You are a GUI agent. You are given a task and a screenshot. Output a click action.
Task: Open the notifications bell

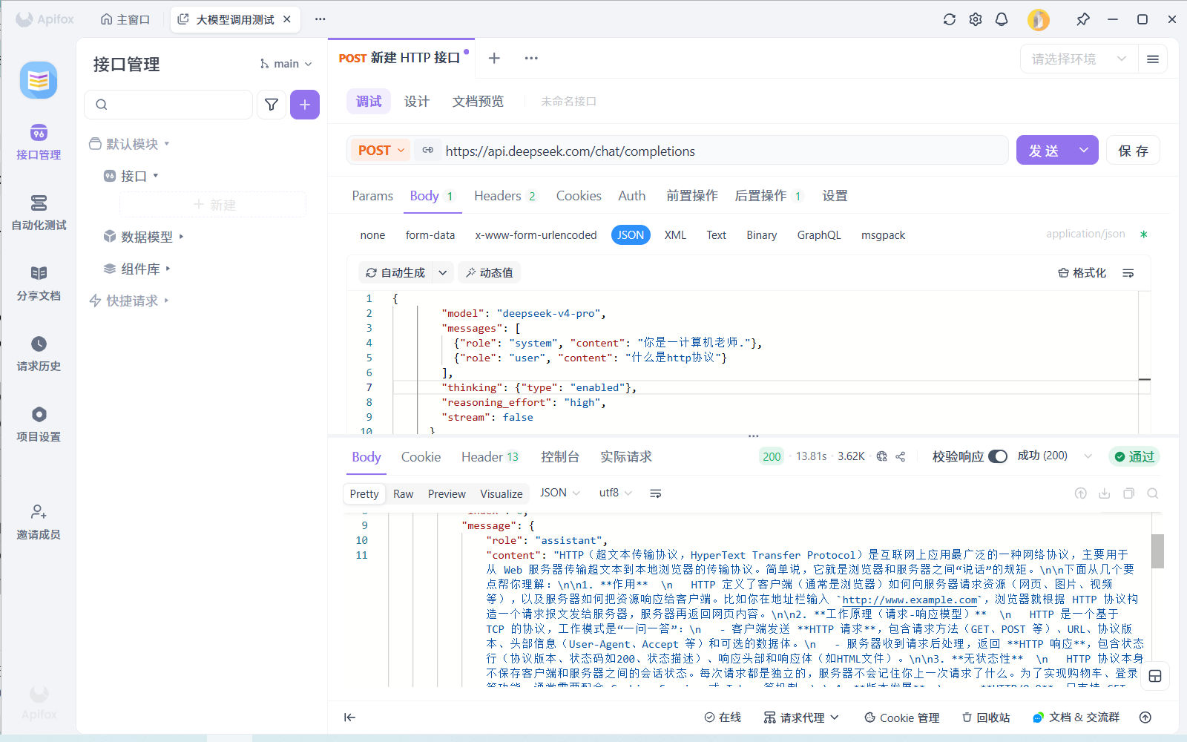tap(1002, 19)
